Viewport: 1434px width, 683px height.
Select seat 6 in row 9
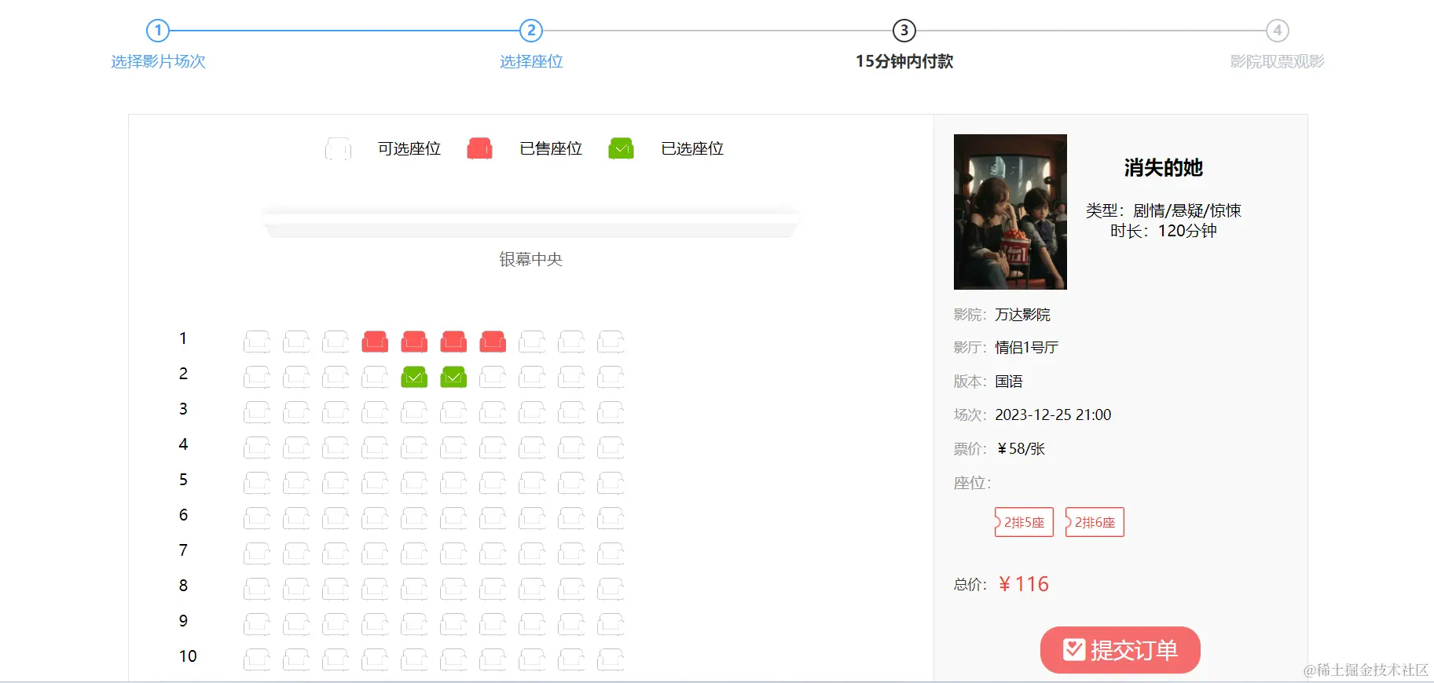point(453,624)
